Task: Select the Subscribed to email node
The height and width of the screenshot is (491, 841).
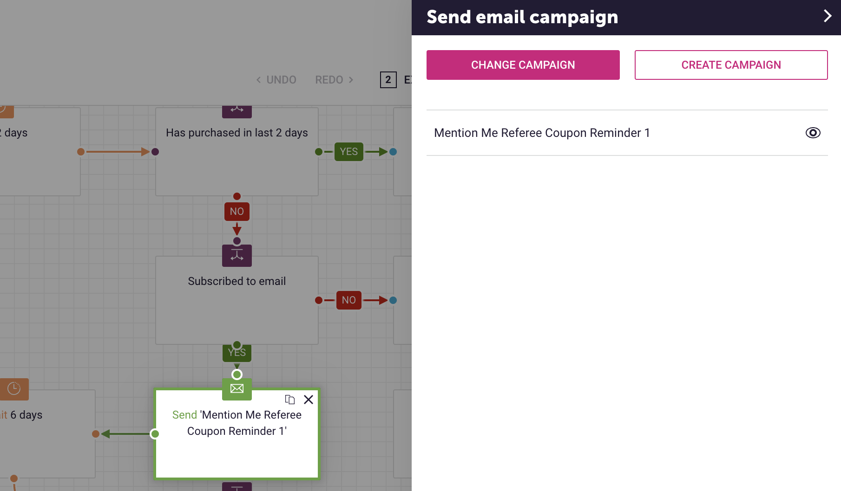Action: pos(237,300)
